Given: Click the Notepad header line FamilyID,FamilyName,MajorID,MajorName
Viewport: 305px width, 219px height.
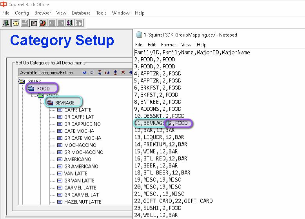Looking at the screenshot, I should click(192, 52).
